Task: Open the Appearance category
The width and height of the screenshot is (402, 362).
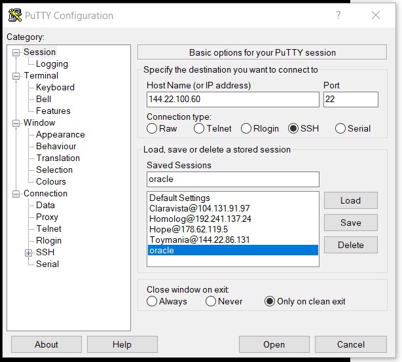Action: click(x=60, y=135)
